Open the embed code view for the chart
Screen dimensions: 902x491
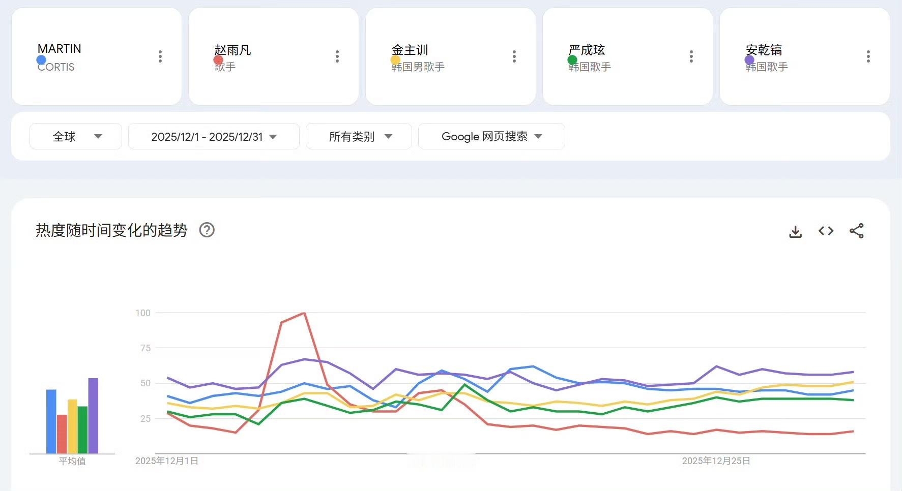(x=826, y=231)
